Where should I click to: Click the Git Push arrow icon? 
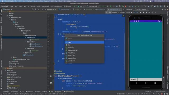click(139, 6)
